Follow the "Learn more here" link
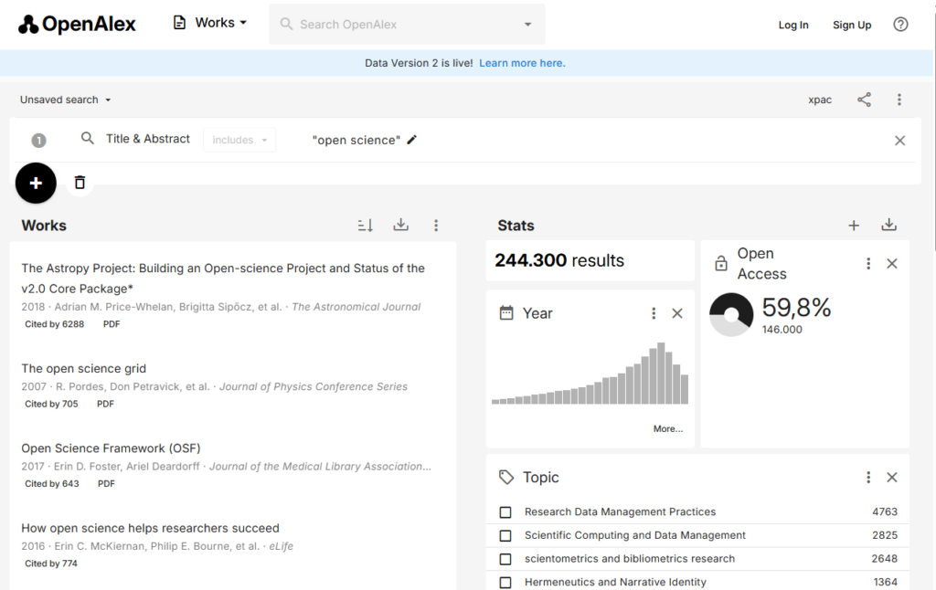 522,63
